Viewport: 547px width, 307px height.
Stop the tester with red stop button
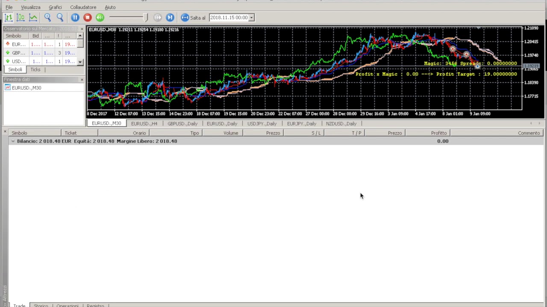pos(87,17)
